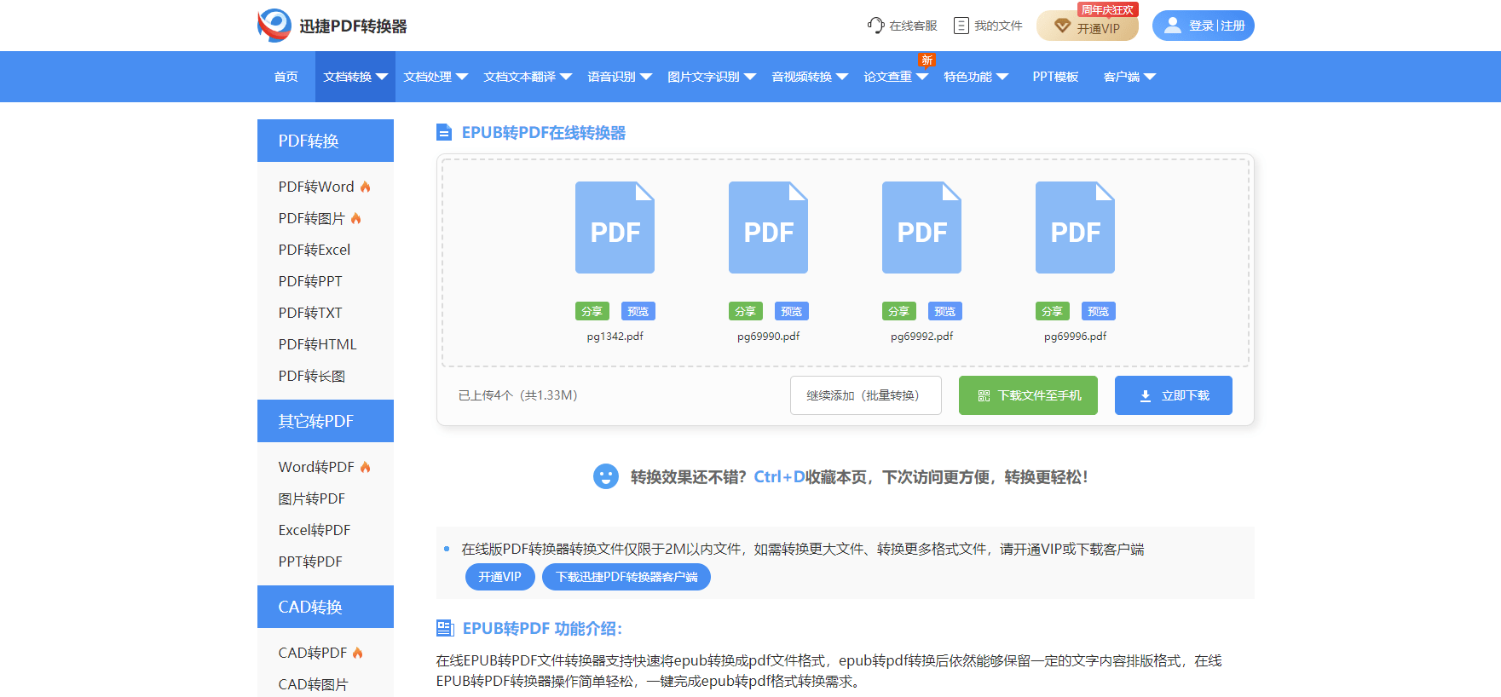
Task: Click the 已上传4个（共1.33M）text
Action: pos(518,395)
